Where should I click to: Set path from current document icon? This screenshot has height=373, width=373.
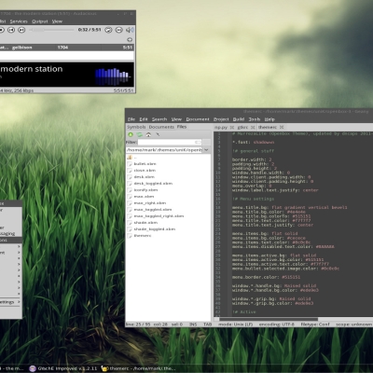click(x=158, y=134)
